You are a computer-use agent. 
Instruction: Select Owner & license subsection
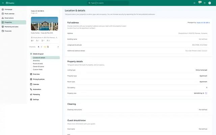point(38,66)
